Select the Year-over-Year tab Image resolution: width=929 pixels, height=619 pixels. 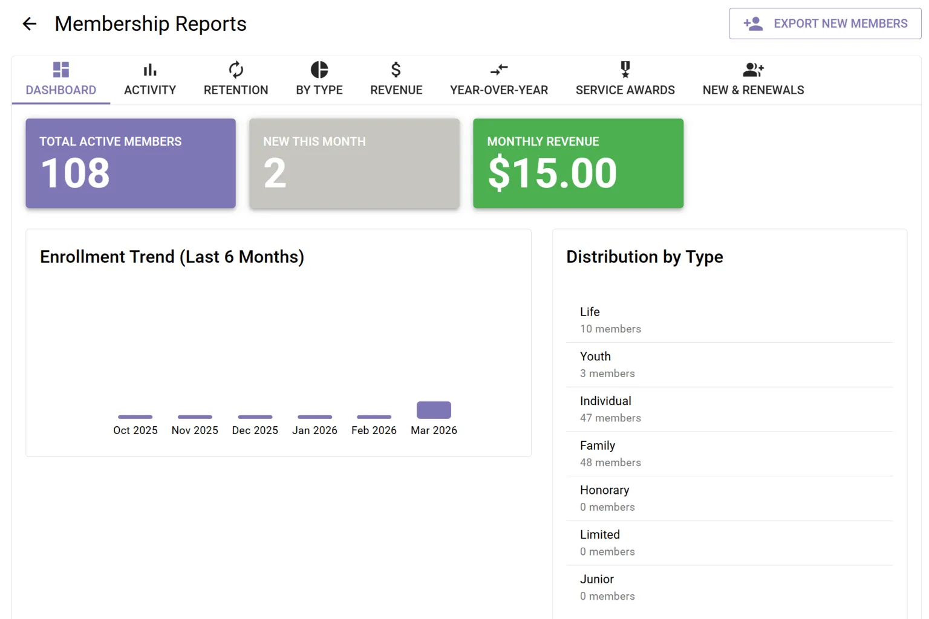498,79
